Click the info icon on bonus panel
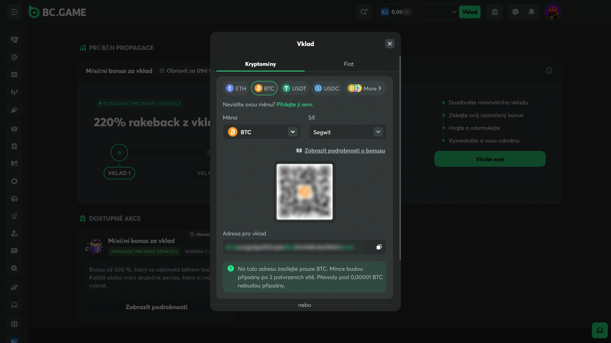The height and width of the screenshot is (343, 611). [549, 71]
